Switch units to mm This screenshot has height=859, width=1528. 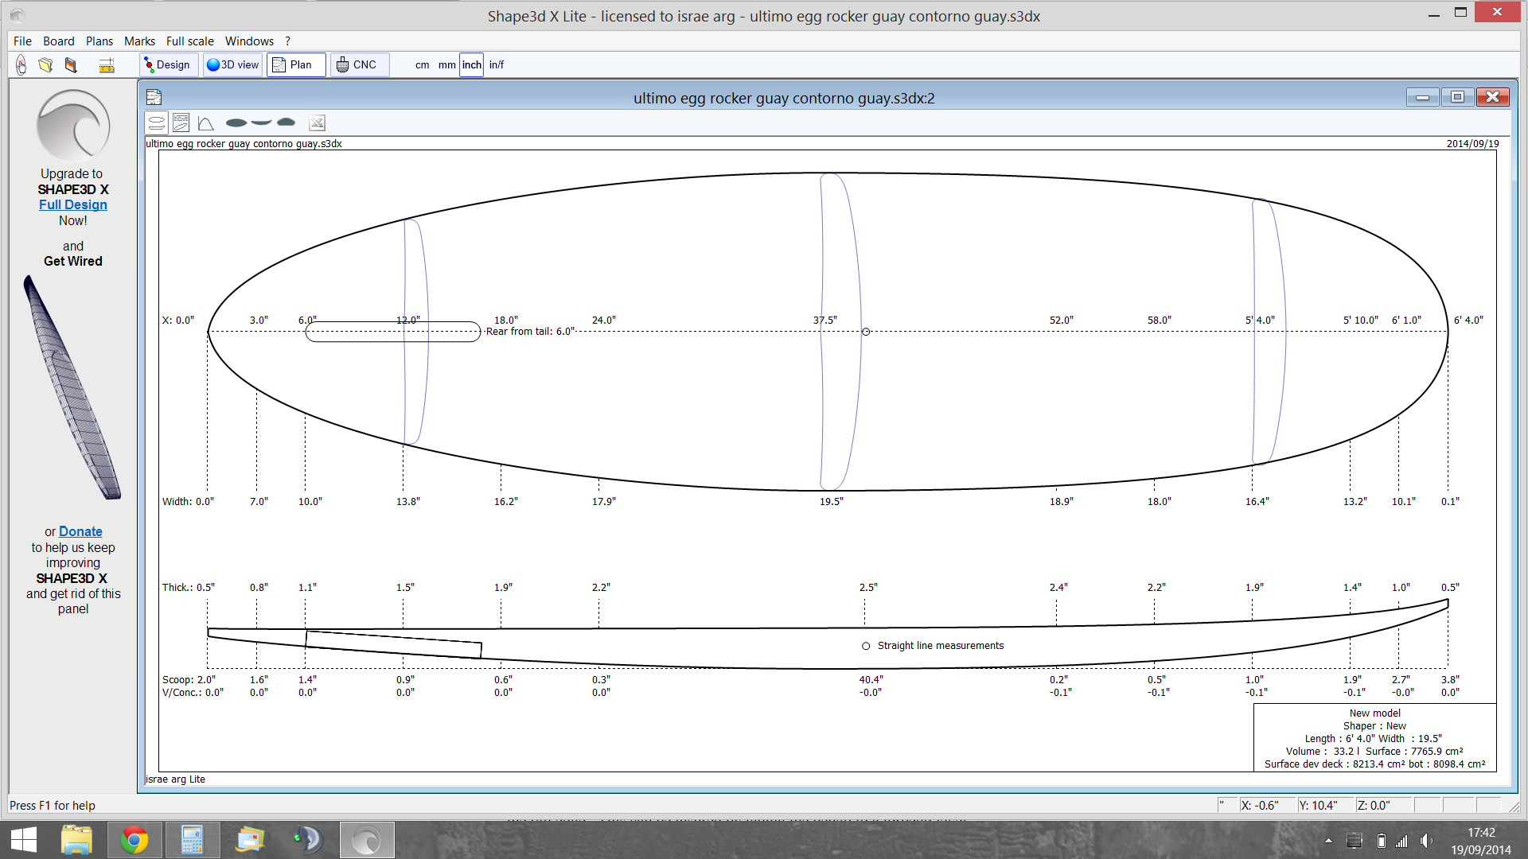[x=446, y=65]
